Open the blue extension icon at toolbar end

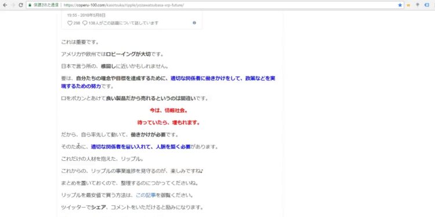[x=427, y=5]
